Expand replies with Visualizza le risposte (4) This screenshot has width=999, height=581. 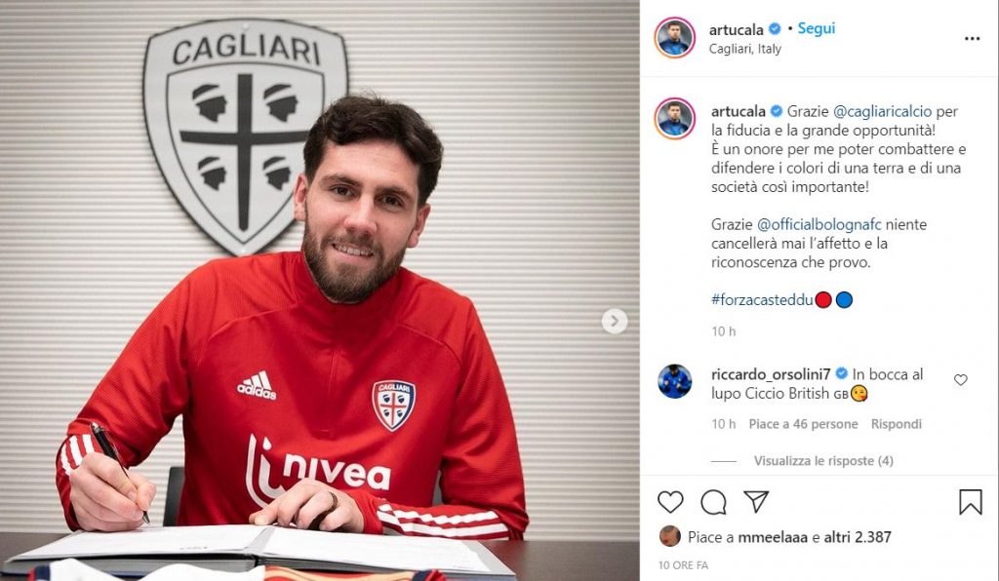(x=823, y=461)
